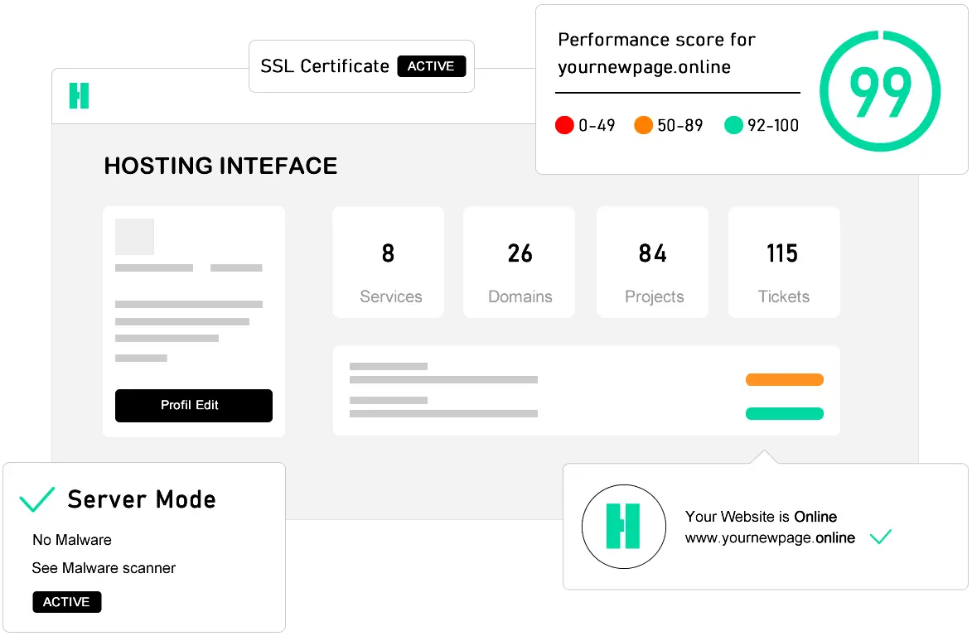Open the See Malware scanner link
This screenshot has height=636, width=972.
tap(103, 568)
